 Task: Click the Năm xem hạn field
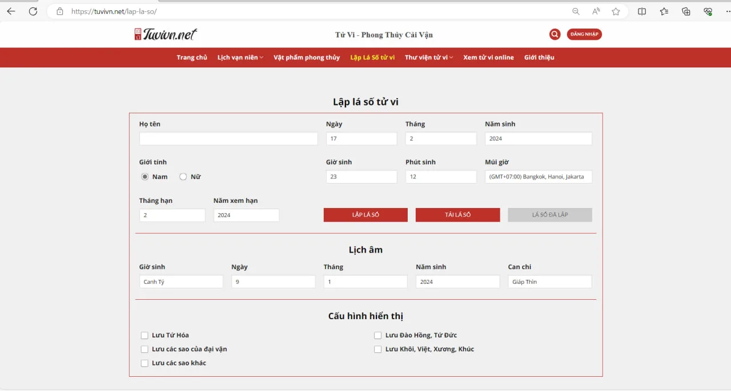click(x=246, y=215)
